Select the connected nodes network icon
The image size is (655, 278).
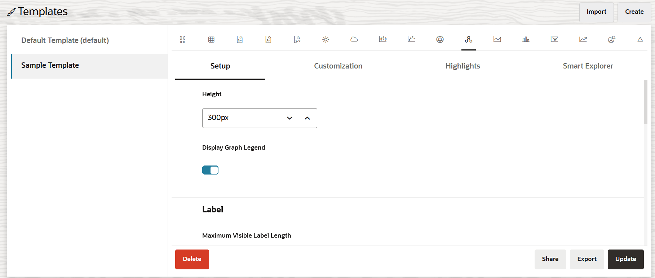[469, 39]
